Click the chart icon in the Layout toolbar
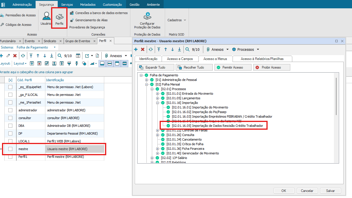This screenshot has width=352, height=198. pos(92,63)
